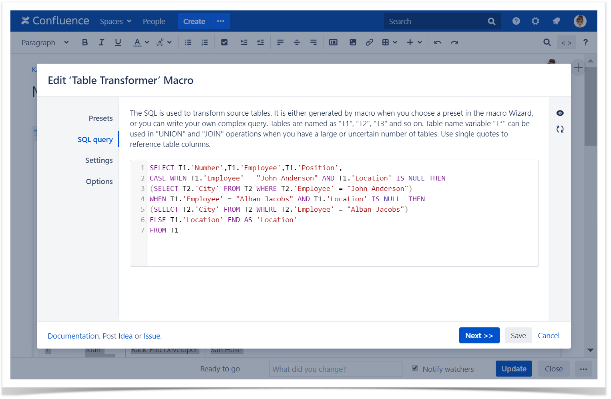
Task: Click the text color picker icon
Action: [137, 42]
